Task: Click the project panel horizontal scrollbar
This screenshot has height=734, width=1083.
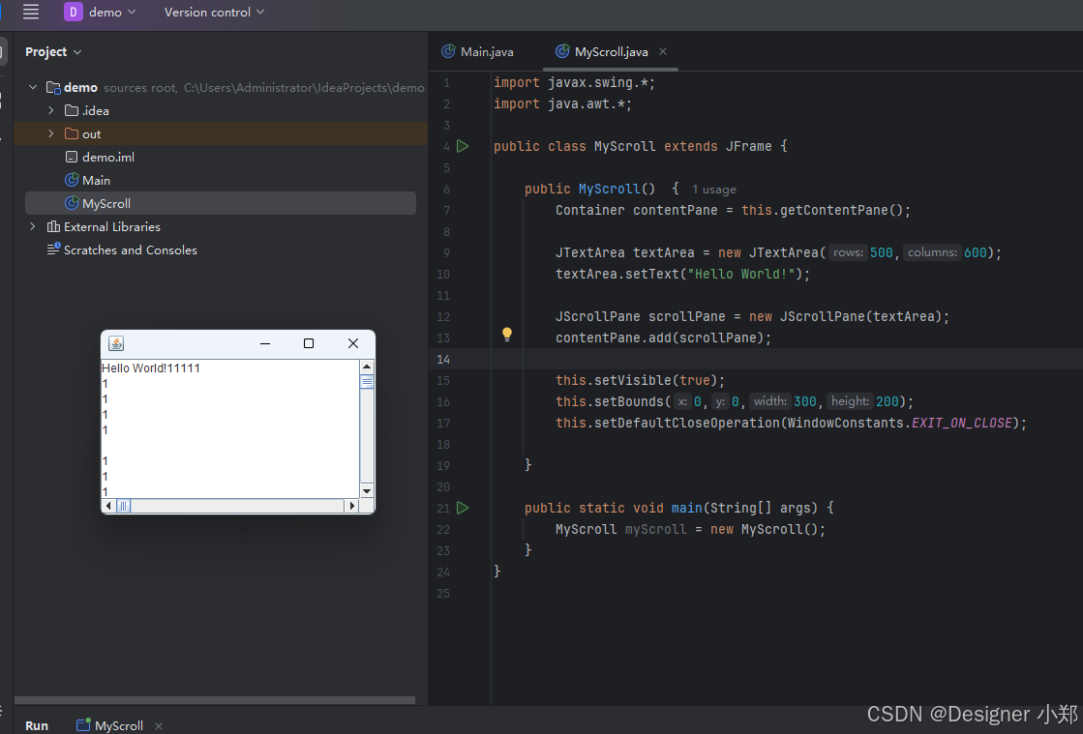Action: (215, 699)
